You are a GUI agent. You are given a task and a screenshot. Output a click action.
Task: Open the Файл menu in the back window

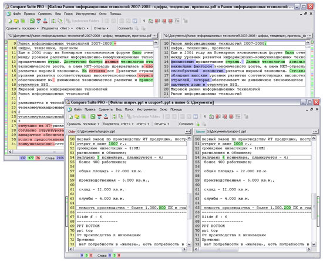(16, 14)
